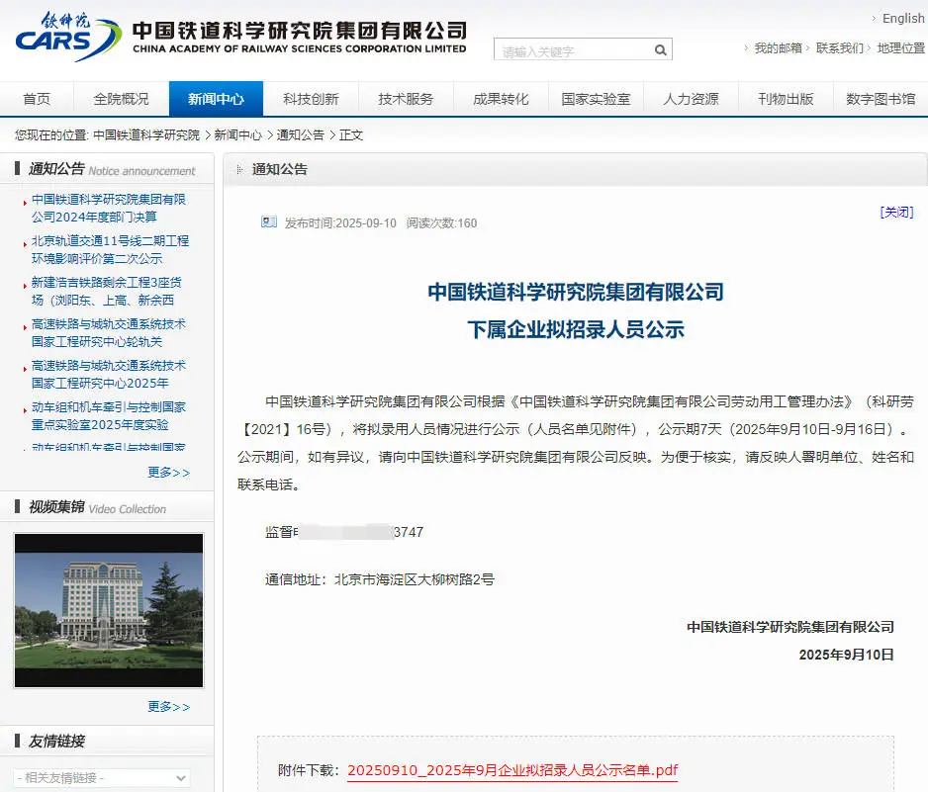Select 新闻中心 navigation tab
The width and height of the screenshot is (928, 792).
point(216,99)
